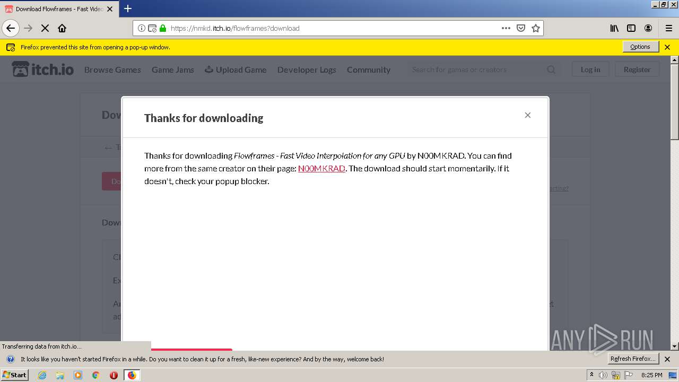Click the Log in button

click(590, 70)
